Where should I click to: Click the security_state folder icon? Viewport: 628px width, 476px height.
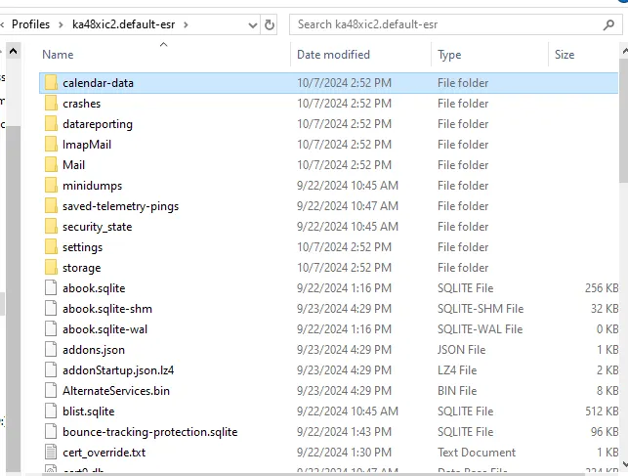[x=51, y=227]
